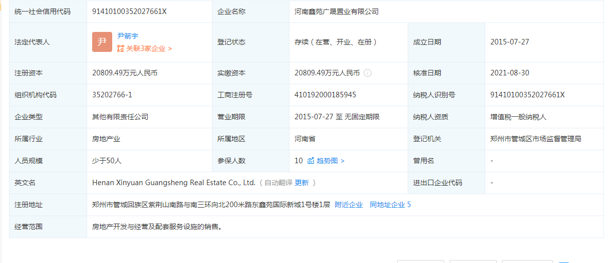Click the 纳税人资质 label
609x263 pixels.
430,117
